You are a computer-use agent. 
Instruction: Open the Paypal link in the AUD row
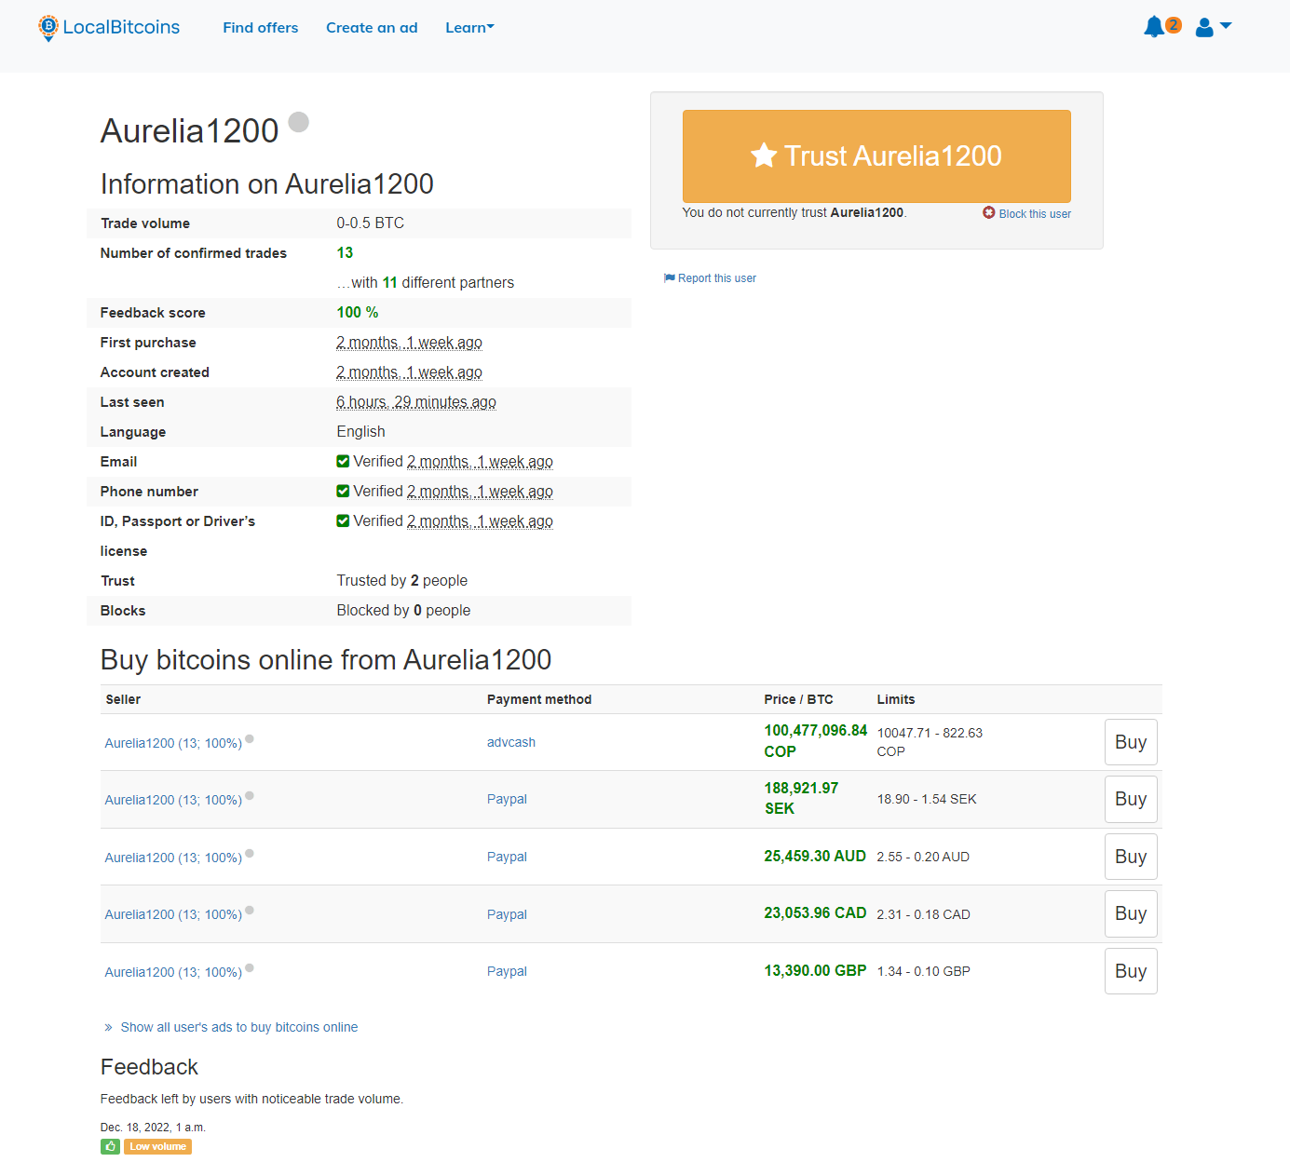click(507, 857)
